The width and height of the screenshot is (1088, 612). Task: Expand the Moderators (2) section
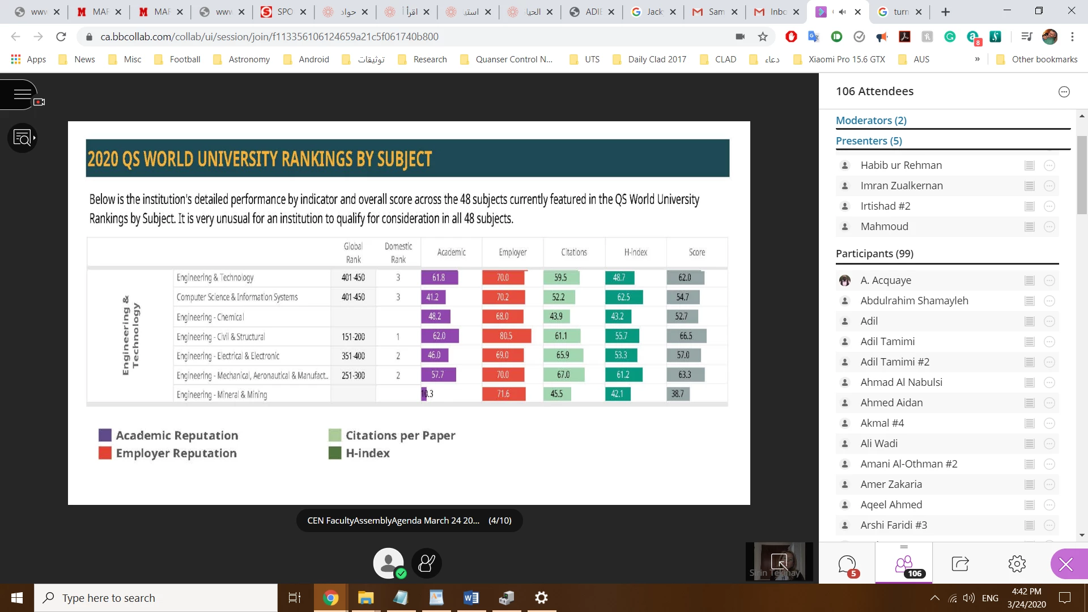pos(871,120)
